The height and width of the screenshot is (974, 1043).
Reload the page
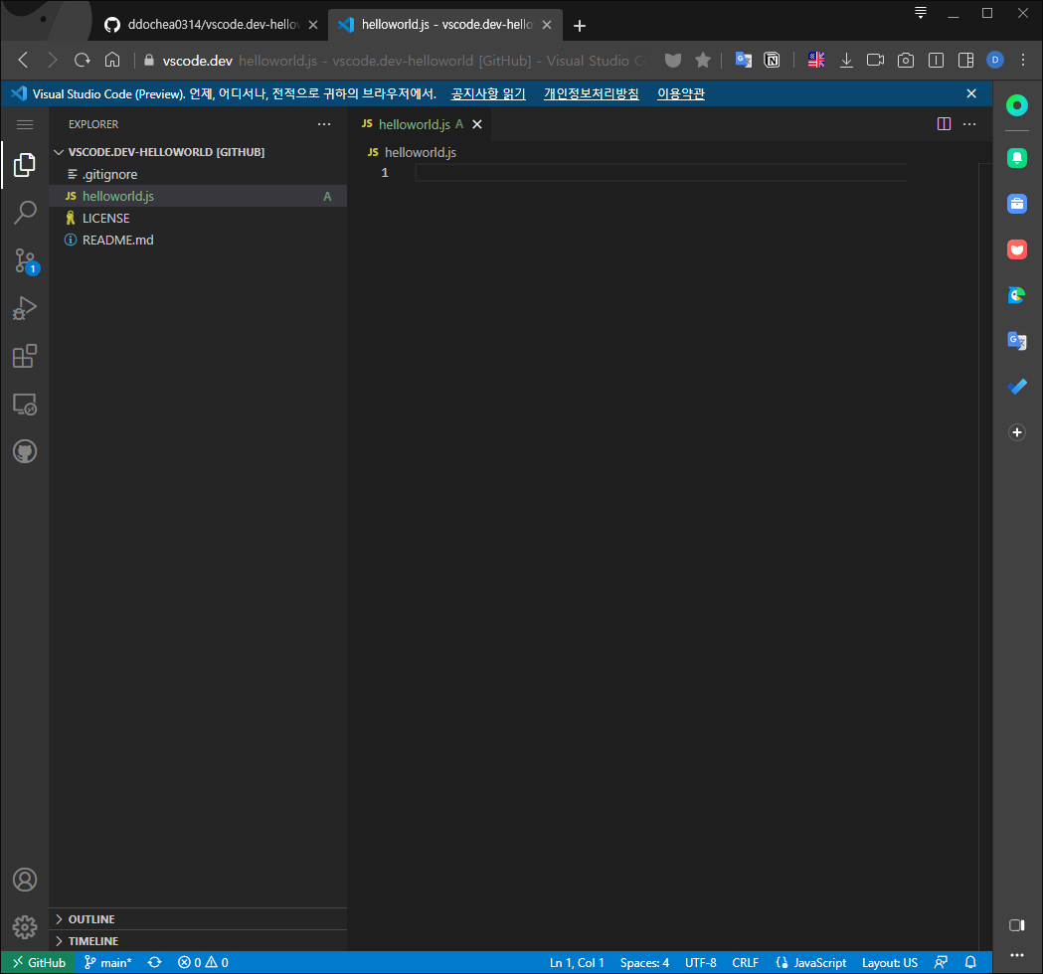82,61
